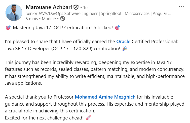Click the 5 mois timestamp
The height and width of the screenshot is (123, 190).
(x=32, y=19)
